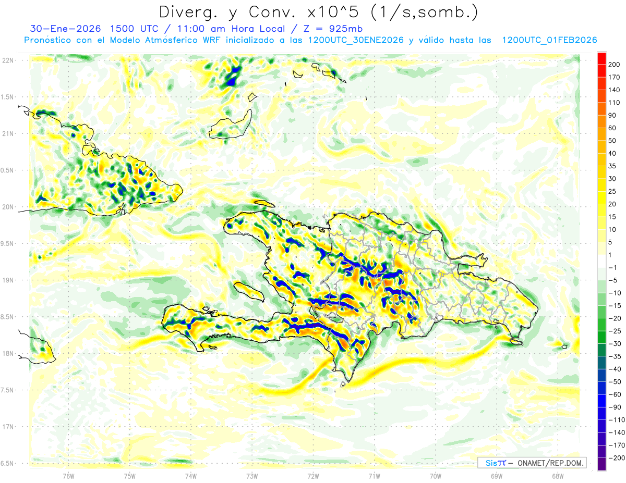Click the colorbar value '-140'
The height and width of the screenshot is (483, 626).
pyautogui.click(x=617, y=432)
